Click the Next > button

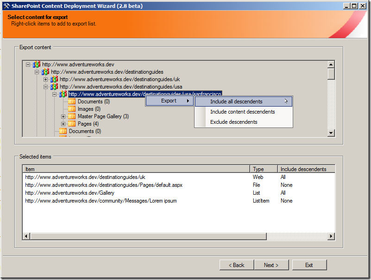(x=271, y=265)
